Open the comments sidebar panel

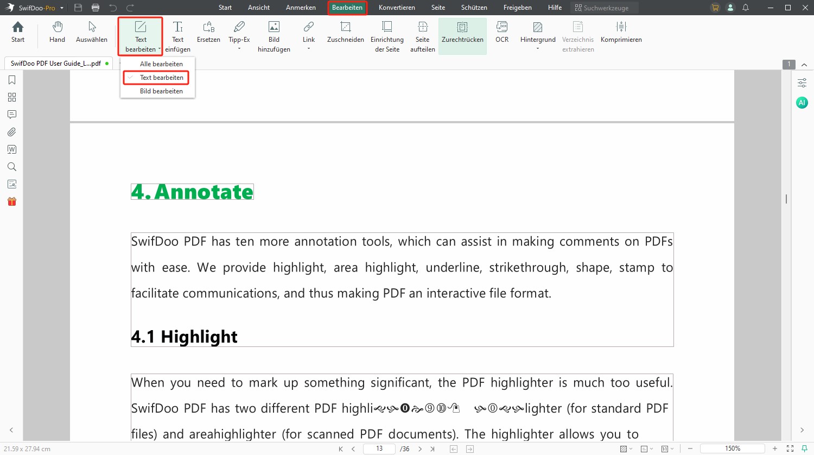pos(12,115)
